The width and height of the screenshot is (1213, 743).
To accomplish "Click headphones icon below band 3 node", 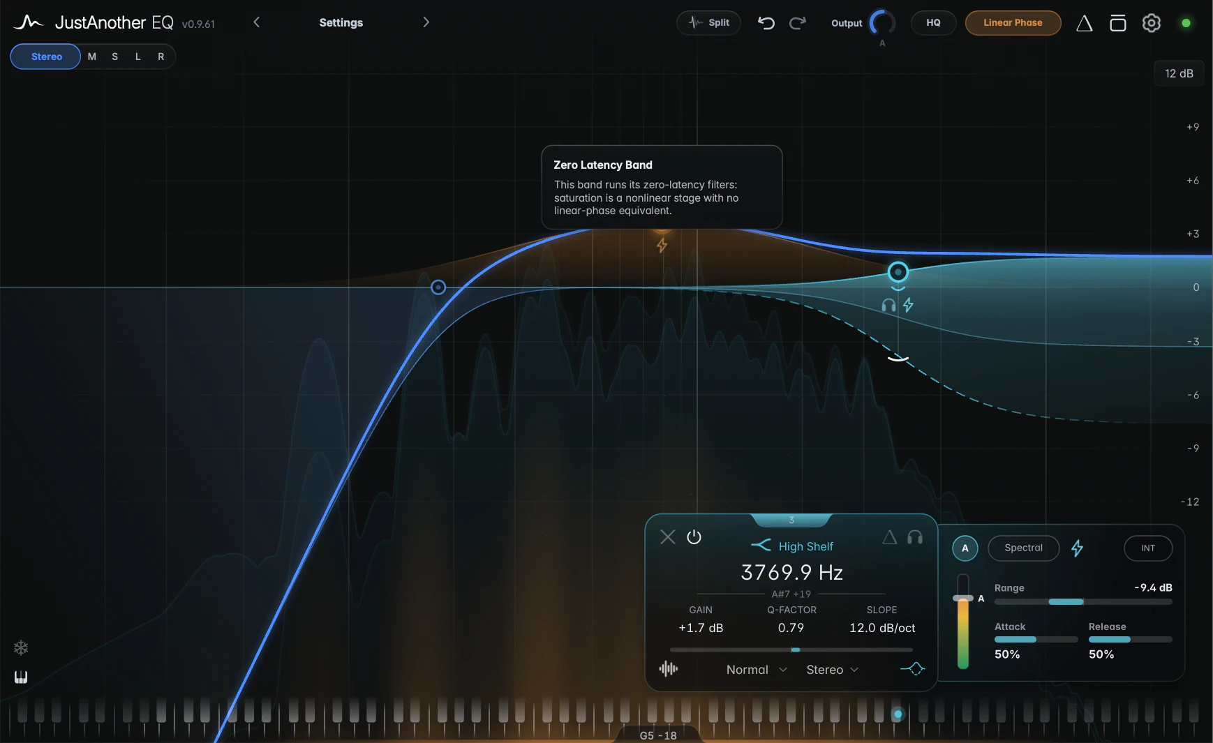I will pos(888,305).
